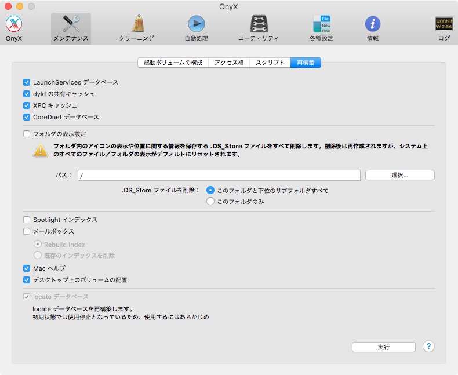Screen dimensions: 458x375
Task: Select このフォルダと下位のサブフォルダすべて radio
Action: [x=210, y=190]
